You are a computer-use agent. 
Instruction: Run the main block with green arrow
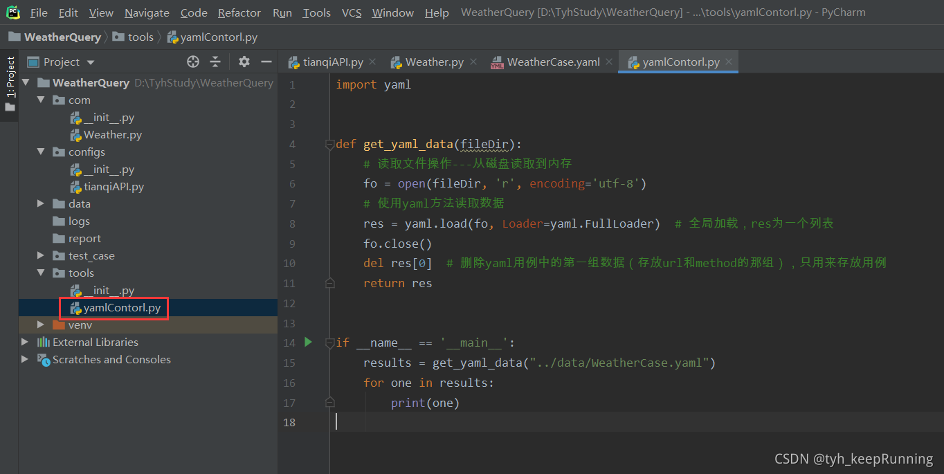(x=309, y=342)
